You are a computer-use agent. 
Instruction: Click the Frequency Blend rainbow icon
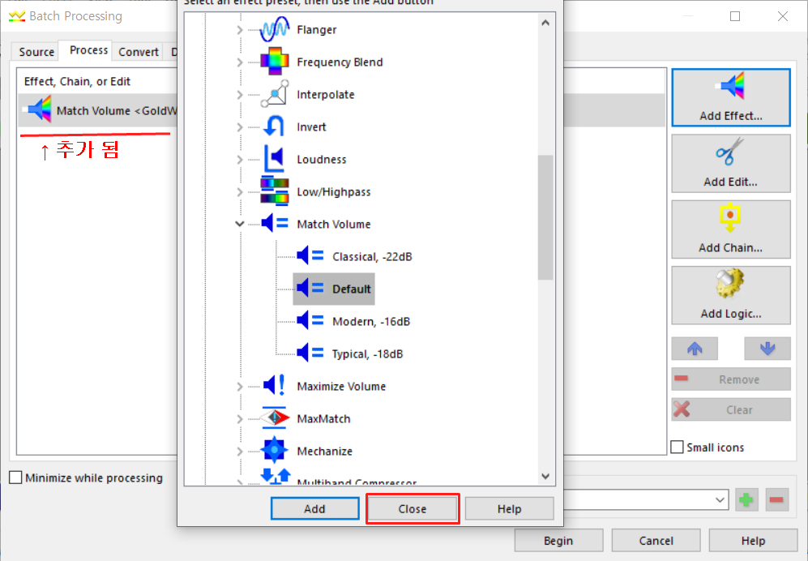click(x=274, y=62)
